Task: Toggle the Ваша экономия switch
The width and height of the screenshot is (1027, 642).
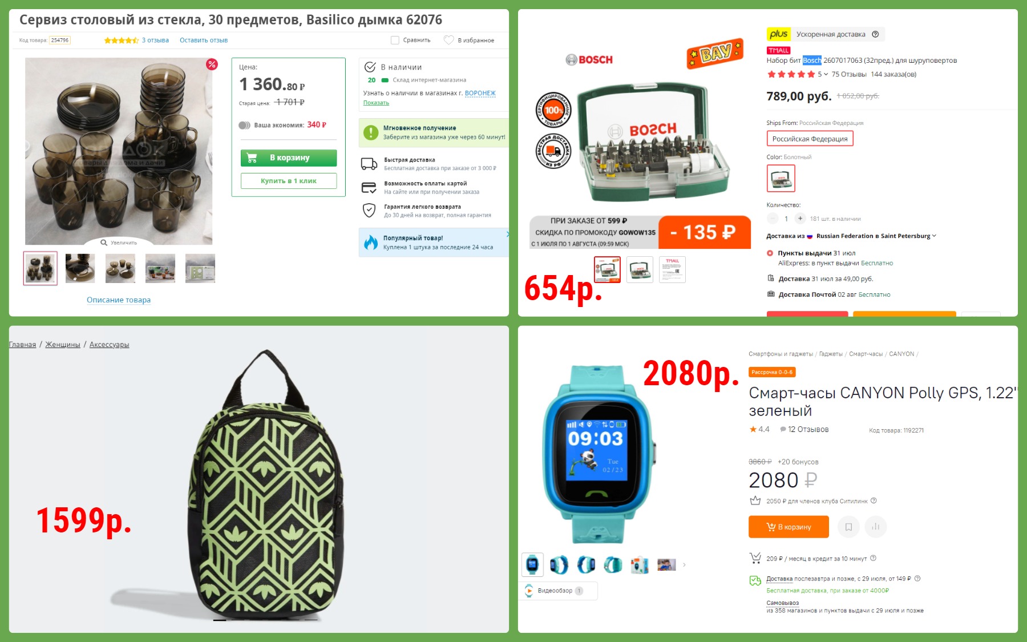Action: point(244,125)
